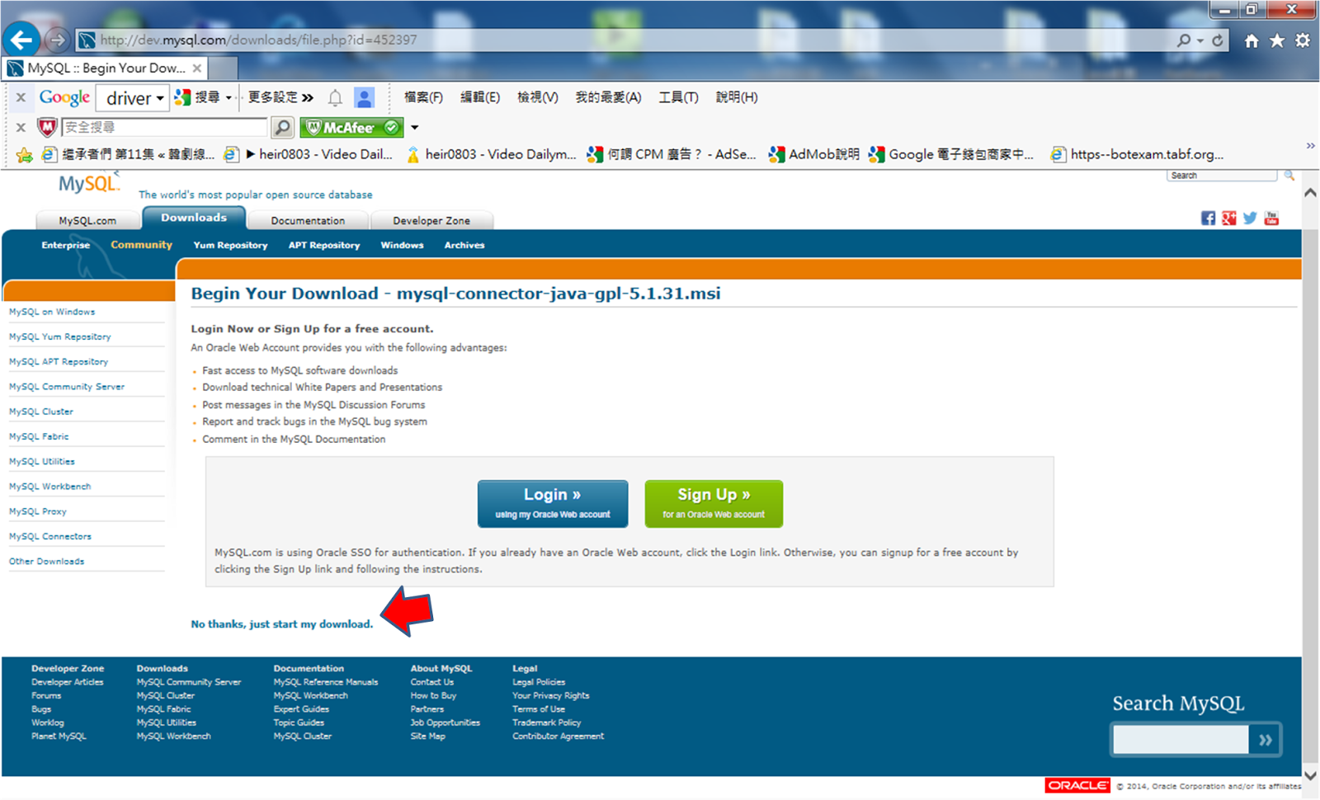Click the blue Login button
The image size is (1320, 800).
[x=553, y=503]
